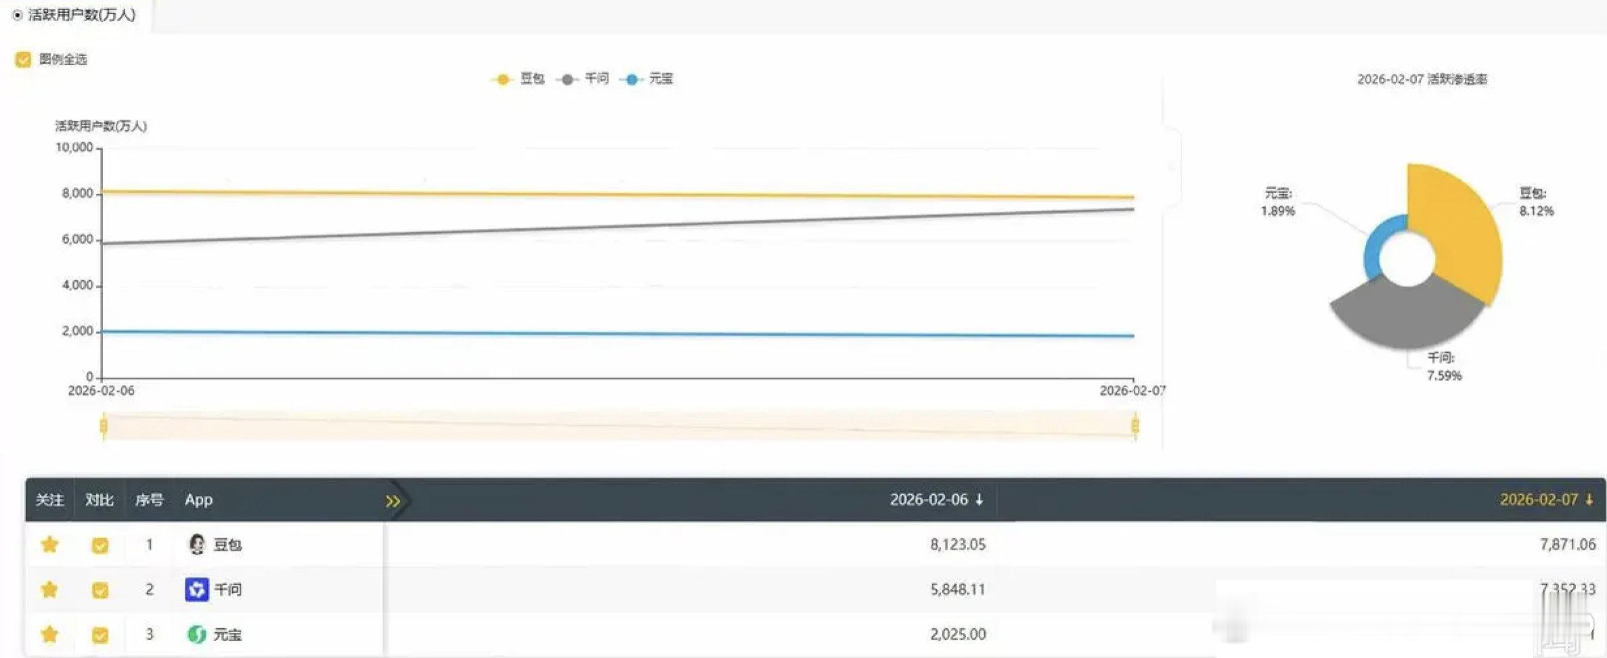Click the 序号 column header
Viewport: 1607px width, 658px height.
pos(150,500)
